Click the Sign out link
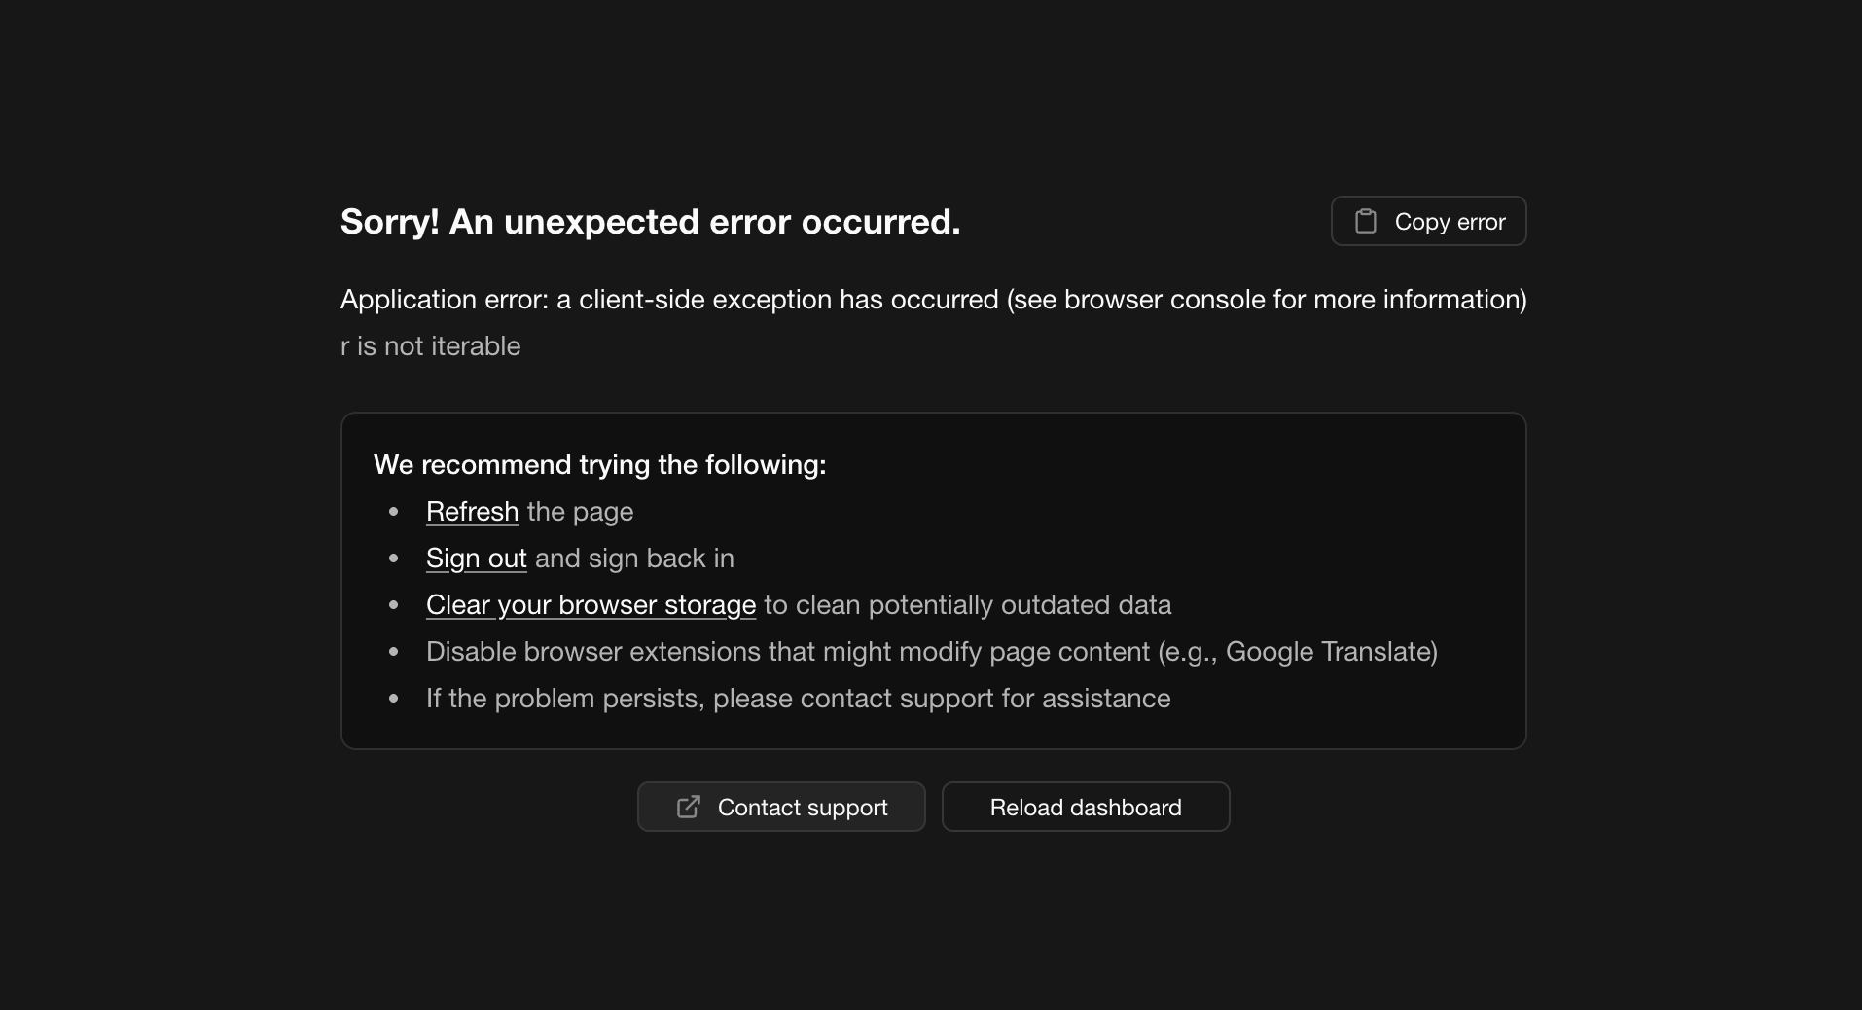This screenshot has width=1862, height=1010. (476, 559)
